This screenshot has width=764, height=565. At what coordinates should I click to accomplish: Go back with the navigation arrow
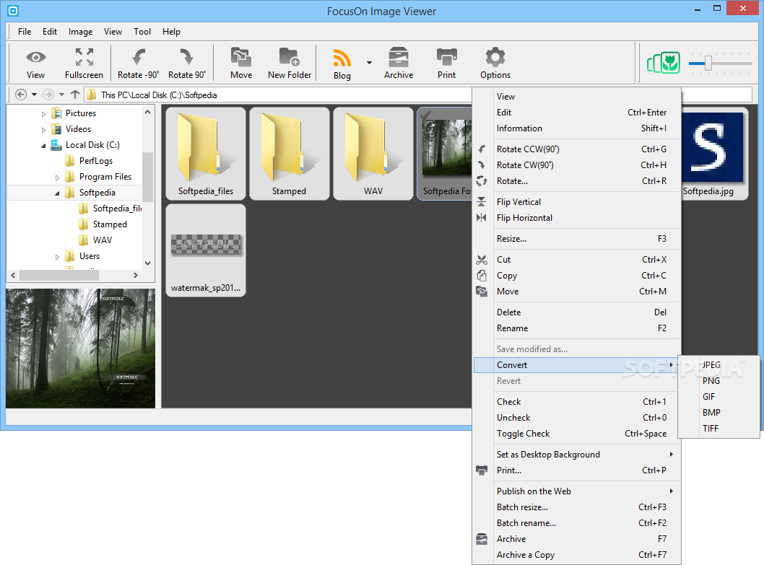(x=21, y=95)
